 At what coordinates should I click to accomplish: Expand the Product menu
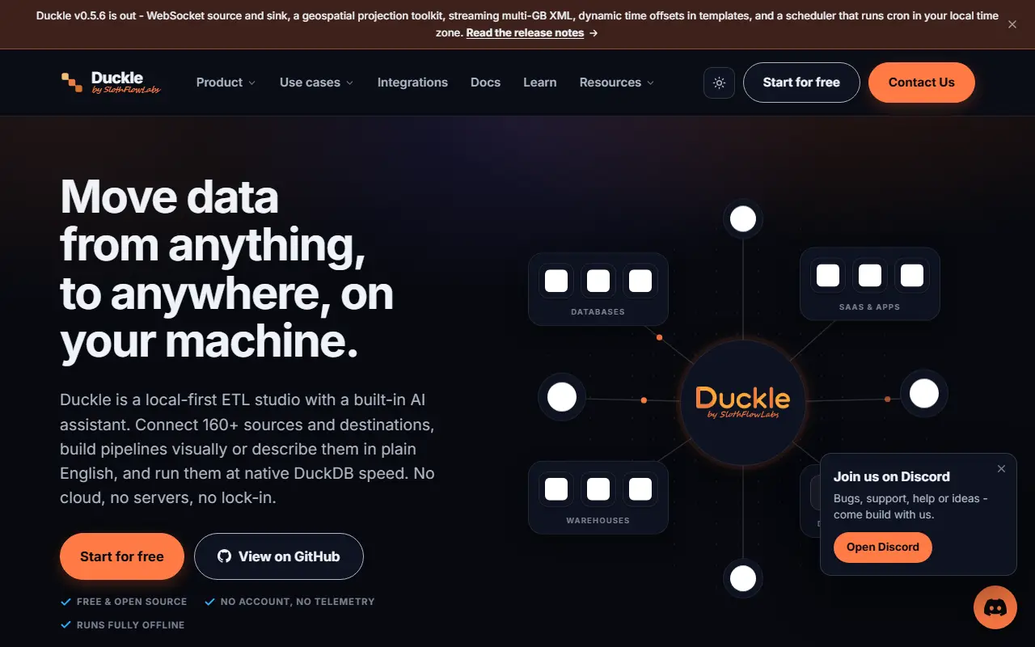click(x=226, y=82)
